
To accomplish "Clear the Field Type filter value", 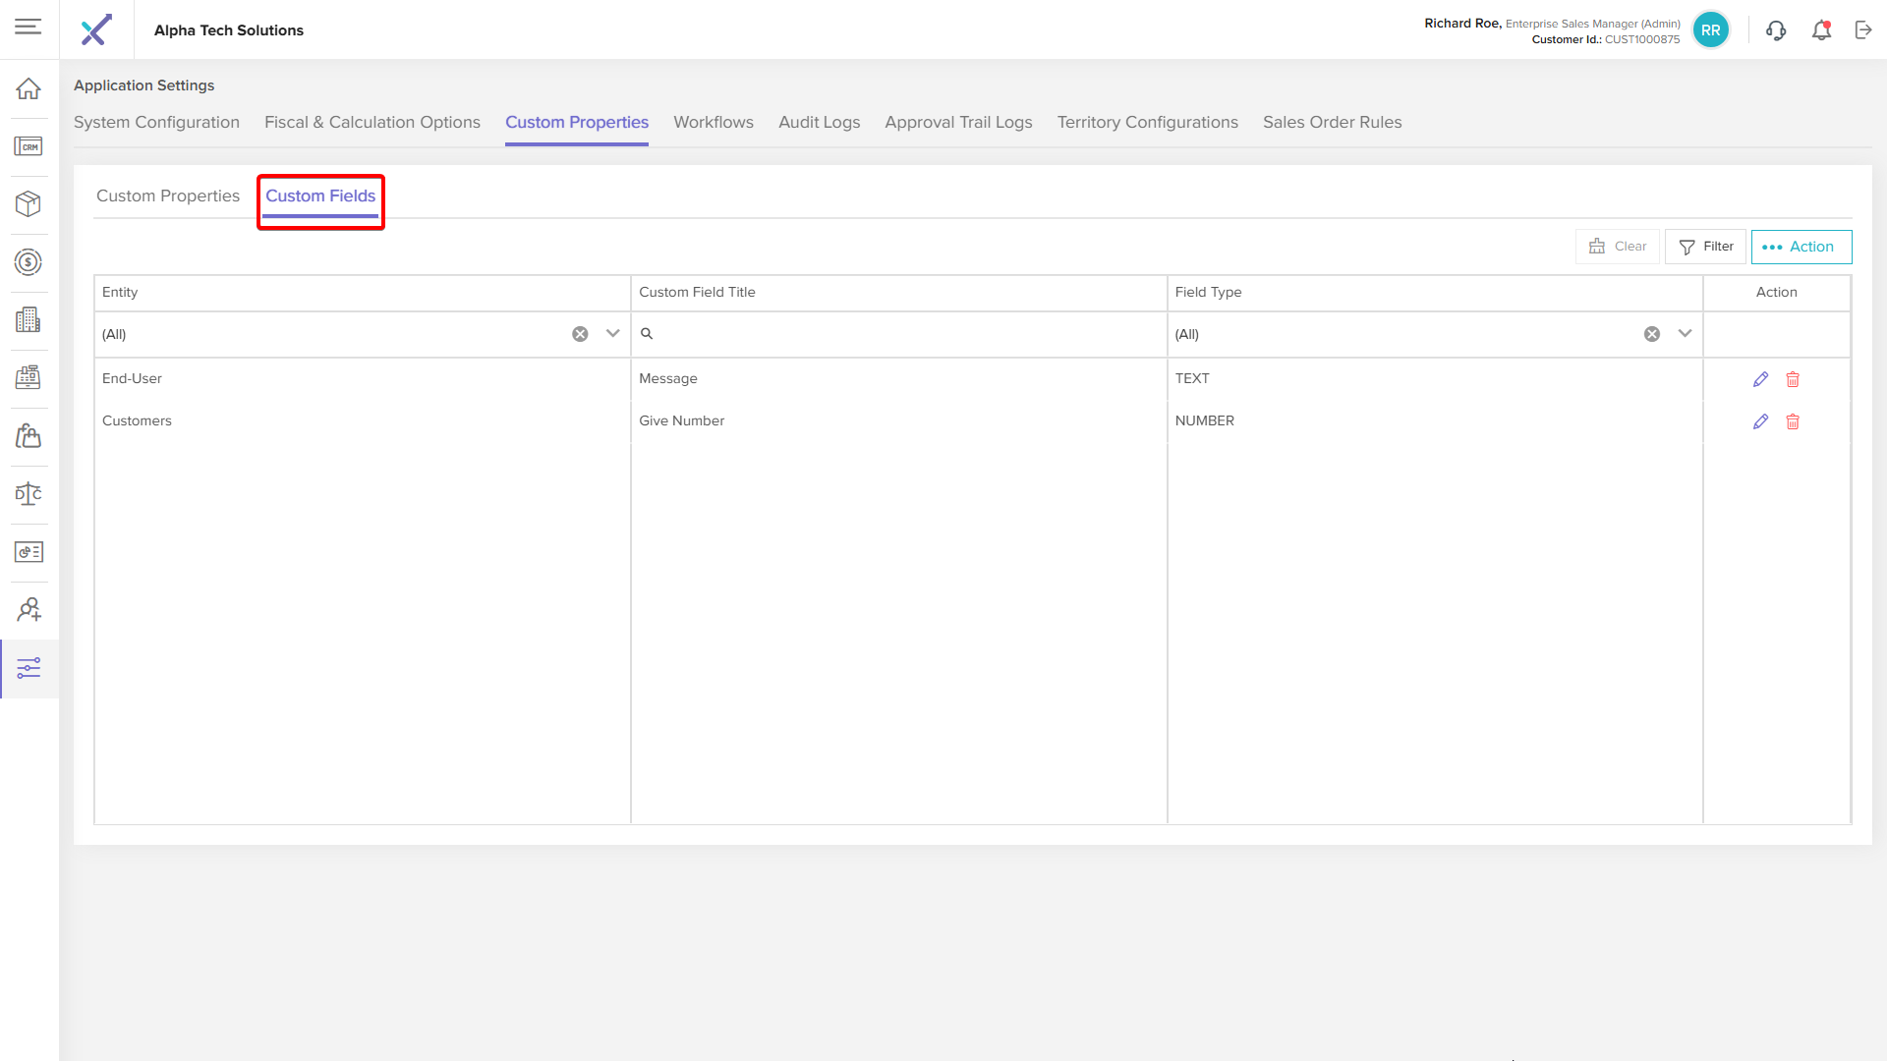I will 1652,334.
